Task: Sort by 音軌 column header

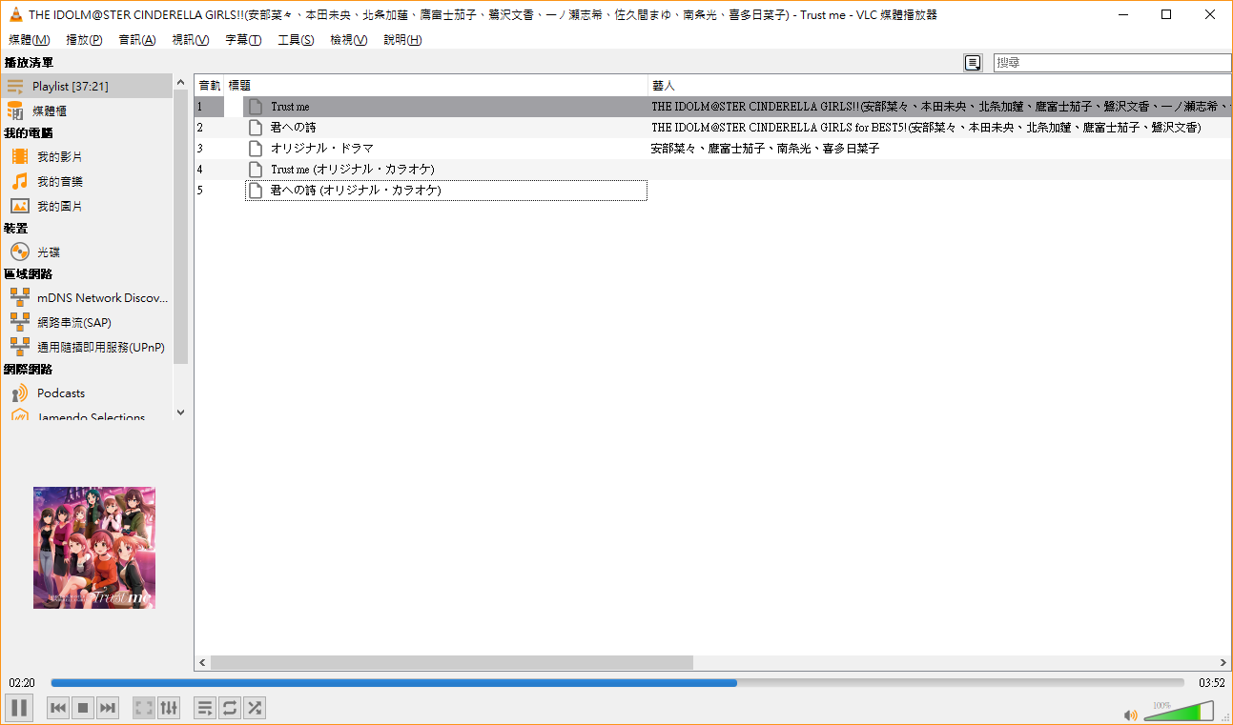Action: (209, 85)
